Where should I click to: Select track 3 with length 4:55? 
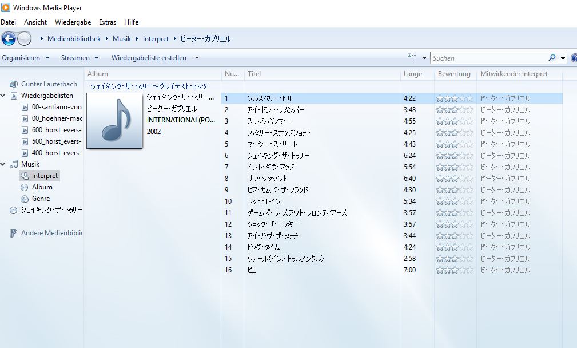(392, 121)
